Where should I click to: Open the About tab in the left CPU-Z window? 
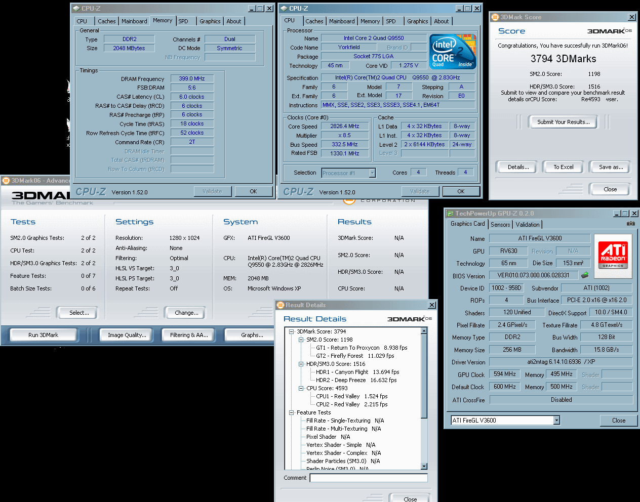click(234, 21)
